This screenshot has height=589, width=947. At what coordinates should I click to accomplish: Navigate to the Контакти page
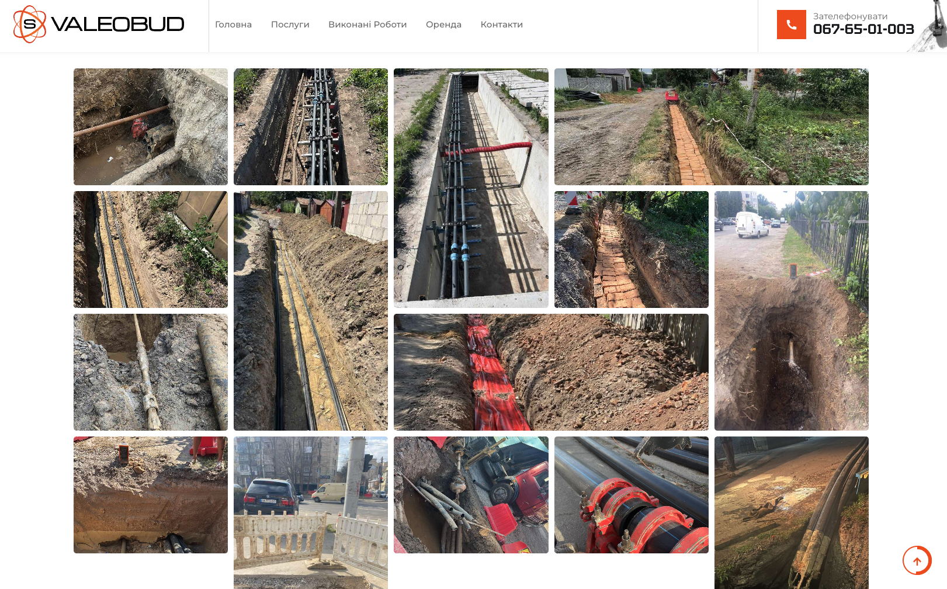(501, 25)
